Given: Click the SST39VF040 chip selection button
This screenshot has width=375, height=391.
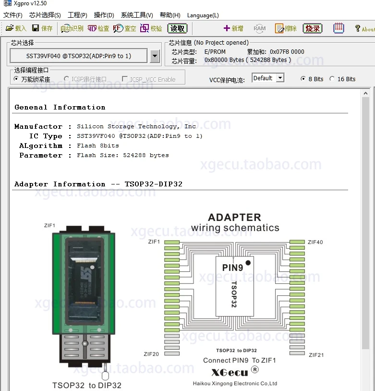Looking at the screenshot, I should 79,56.
